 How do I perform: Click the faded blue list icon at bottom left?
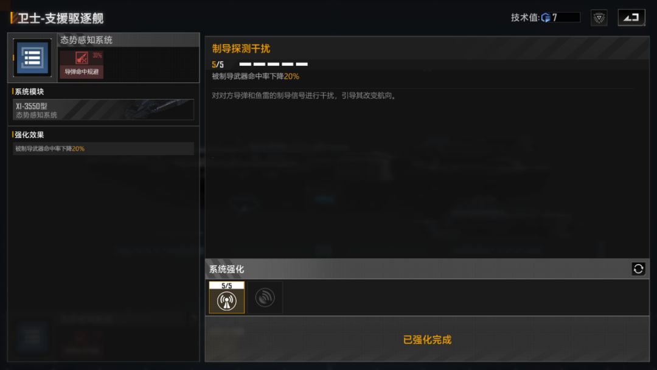tap(32, 337)
